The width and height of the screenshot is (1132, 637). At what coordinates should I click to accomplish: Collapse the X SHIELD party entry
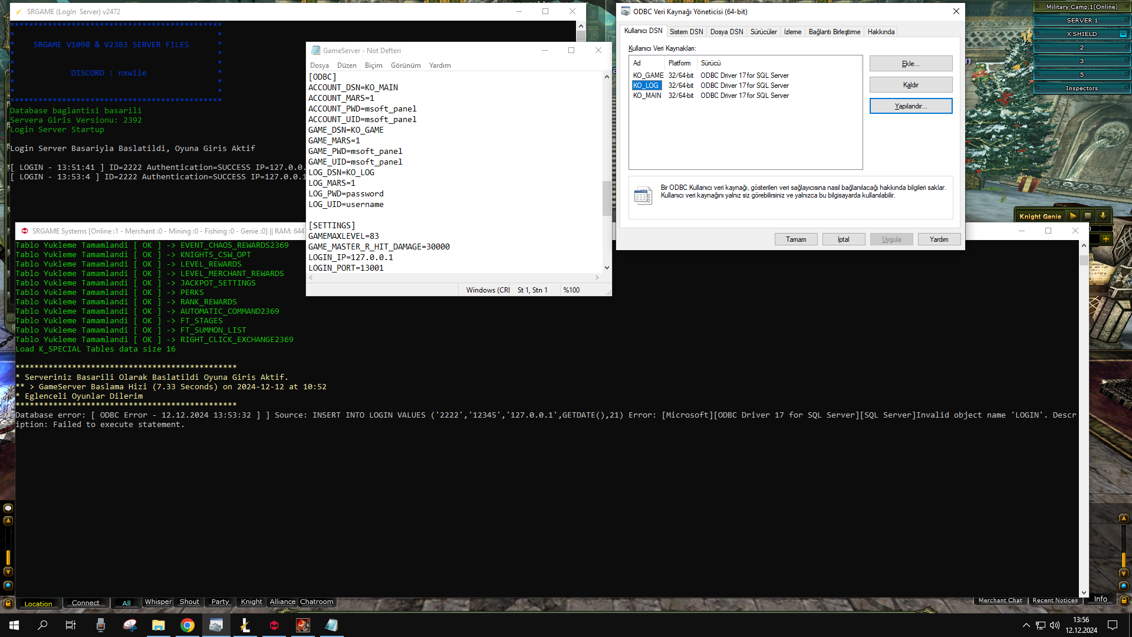(x=1123, y=34)
